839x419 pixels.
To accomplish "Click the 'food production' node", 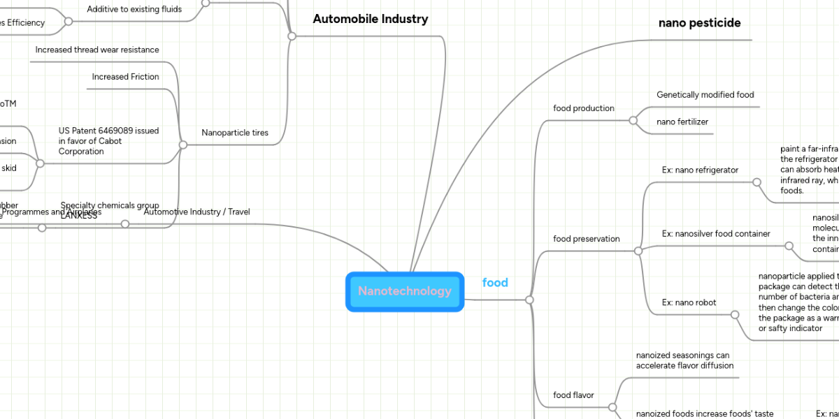I will pyautogui.click(x=584, y=108).
